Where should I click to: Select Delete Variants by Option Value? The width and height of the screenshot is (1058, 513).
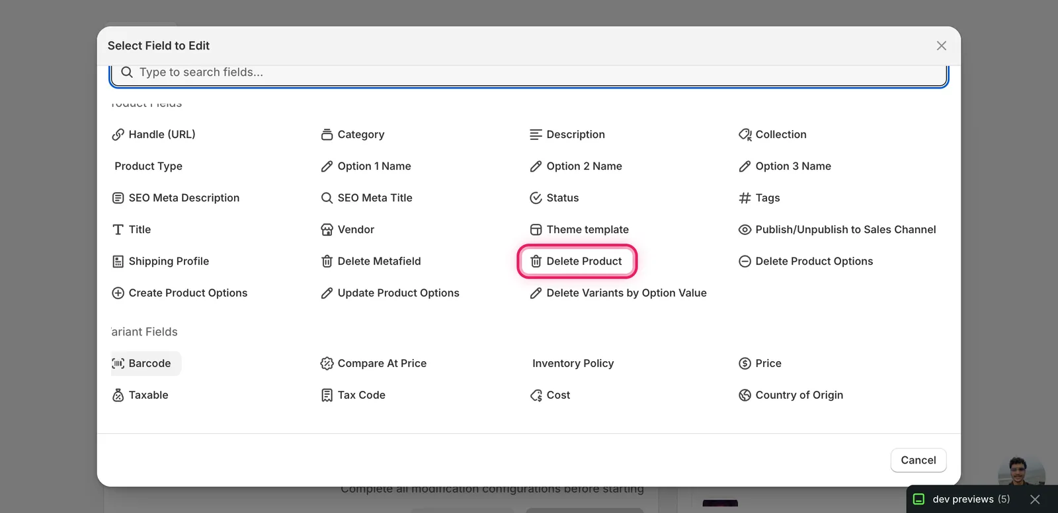pyautogui.click(x=618, y=293)
